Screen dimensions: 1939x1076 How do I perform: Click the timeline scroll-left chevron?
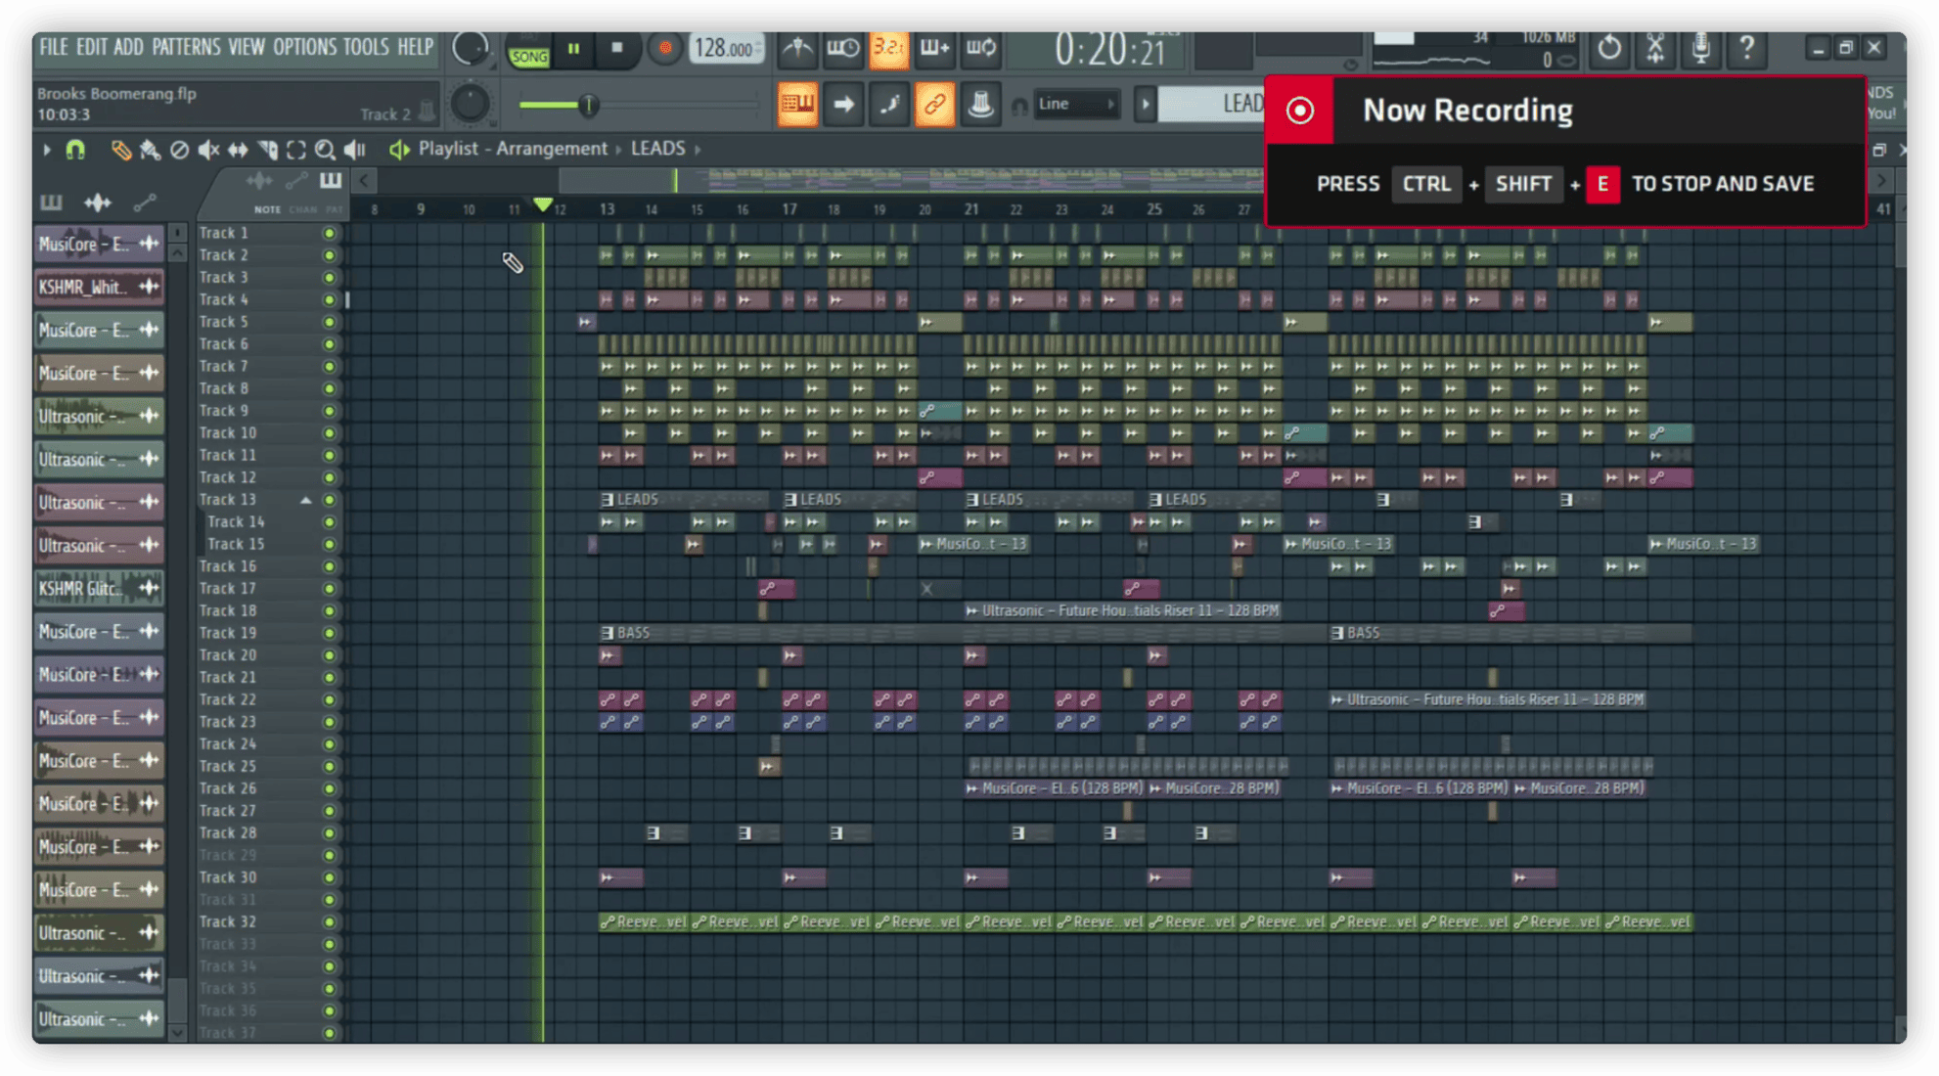(x=364, y=180)
